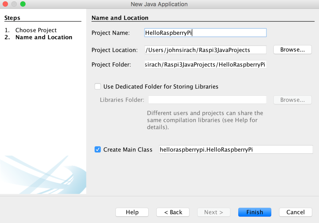Click the Project Name: label
The width and height of the screenshot is (319, 223).
click(111, 33)
